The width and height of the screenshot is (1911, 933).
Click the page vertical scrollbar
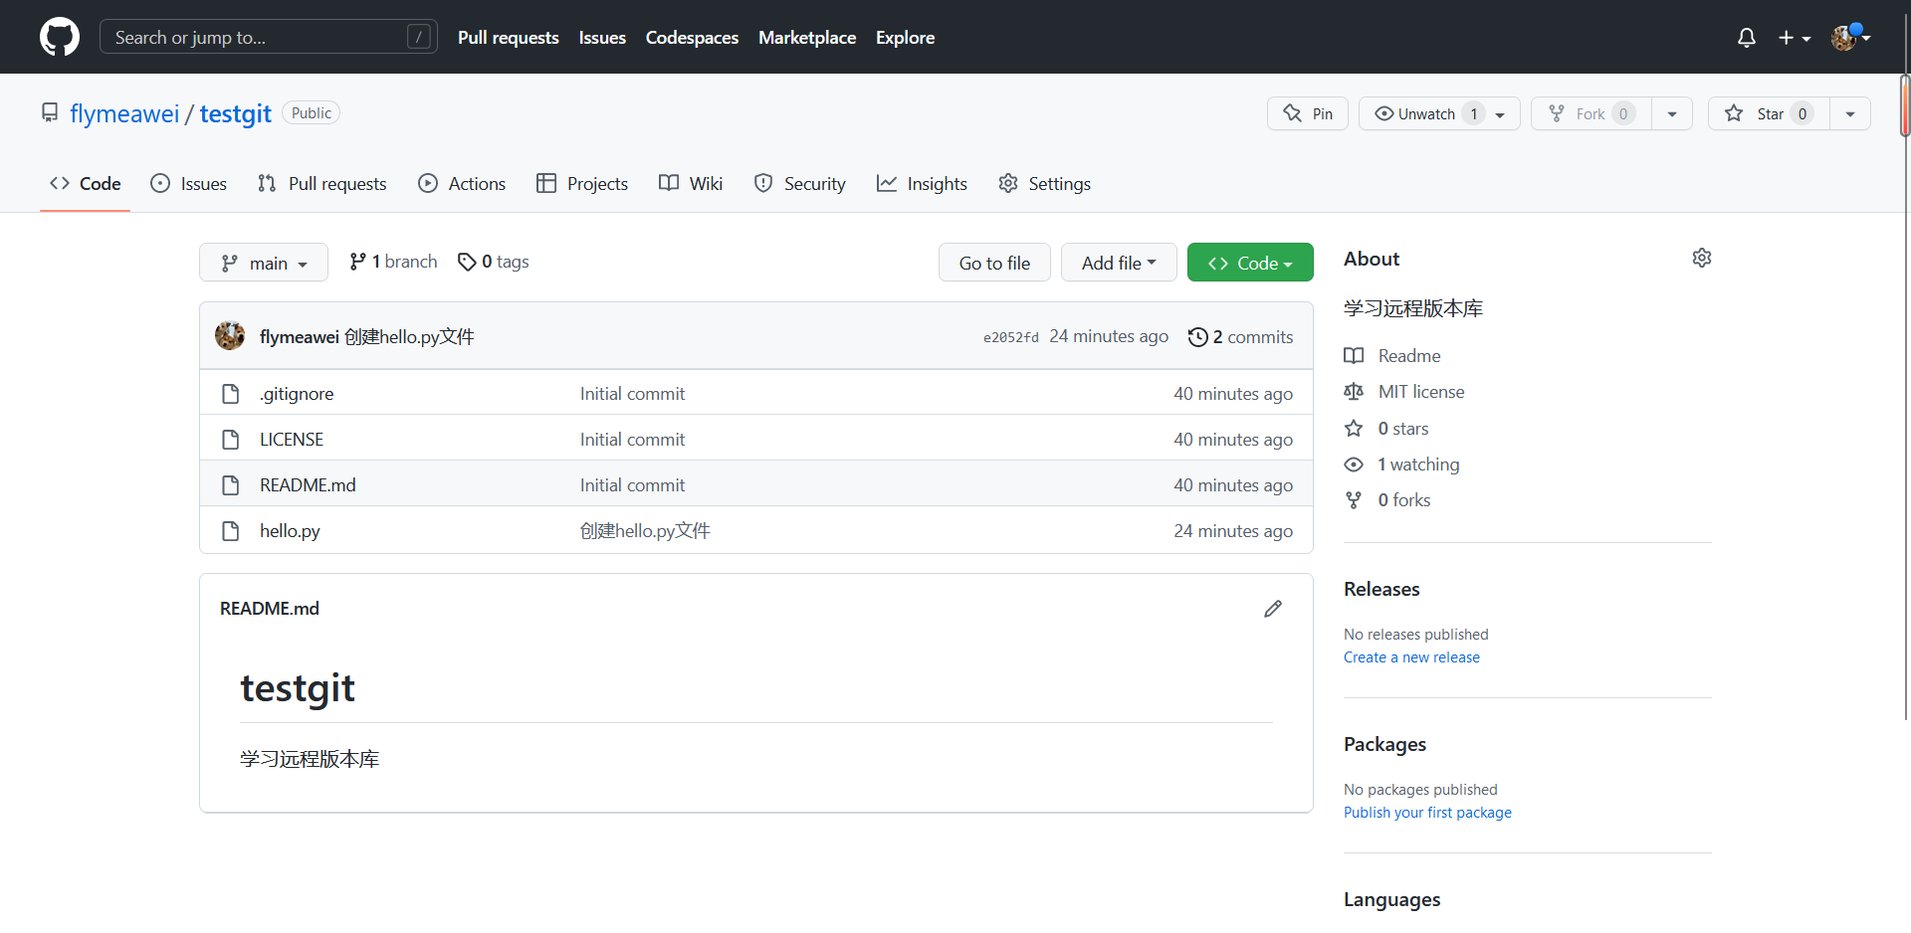[x=1905, y=105]
